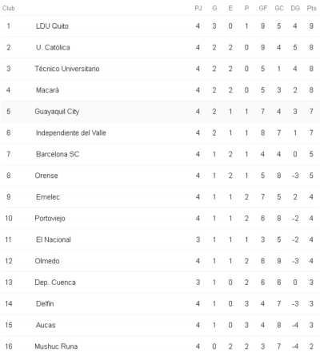Open the U. Católica team row

pyautogui.click(x=160, y=47)
